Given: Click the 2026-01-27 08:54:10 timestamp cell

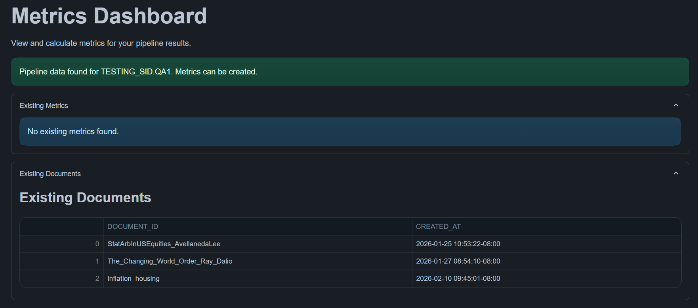Looking at the screenshot, I should click(x=458, y=261).
